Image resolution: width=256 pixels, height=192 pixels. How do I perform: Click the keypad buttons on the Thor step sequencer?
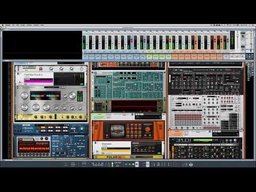98,107
